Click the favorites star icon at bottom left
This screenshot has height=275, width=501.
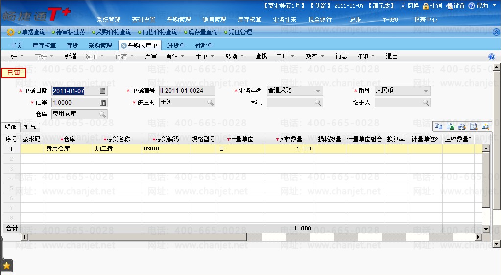pyautogui.click(x=6, y=265)
